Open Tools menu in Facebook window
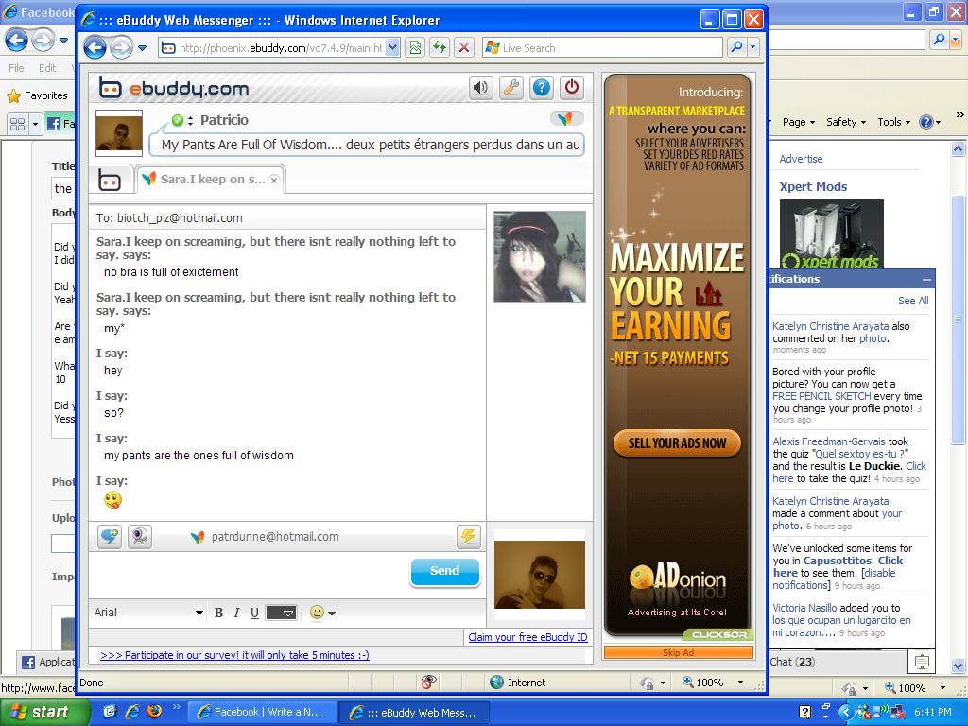Screen dimensions: 968x726 894,122
